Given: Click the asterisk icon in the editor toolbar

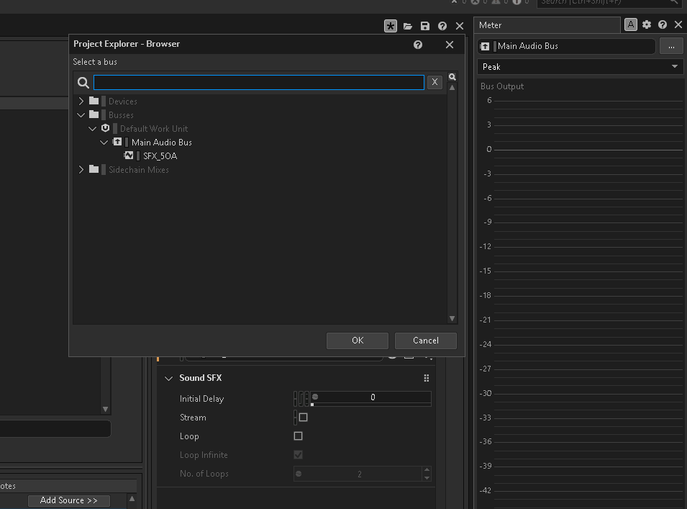Looking at the screenshot, I should [x=391, y=26].
